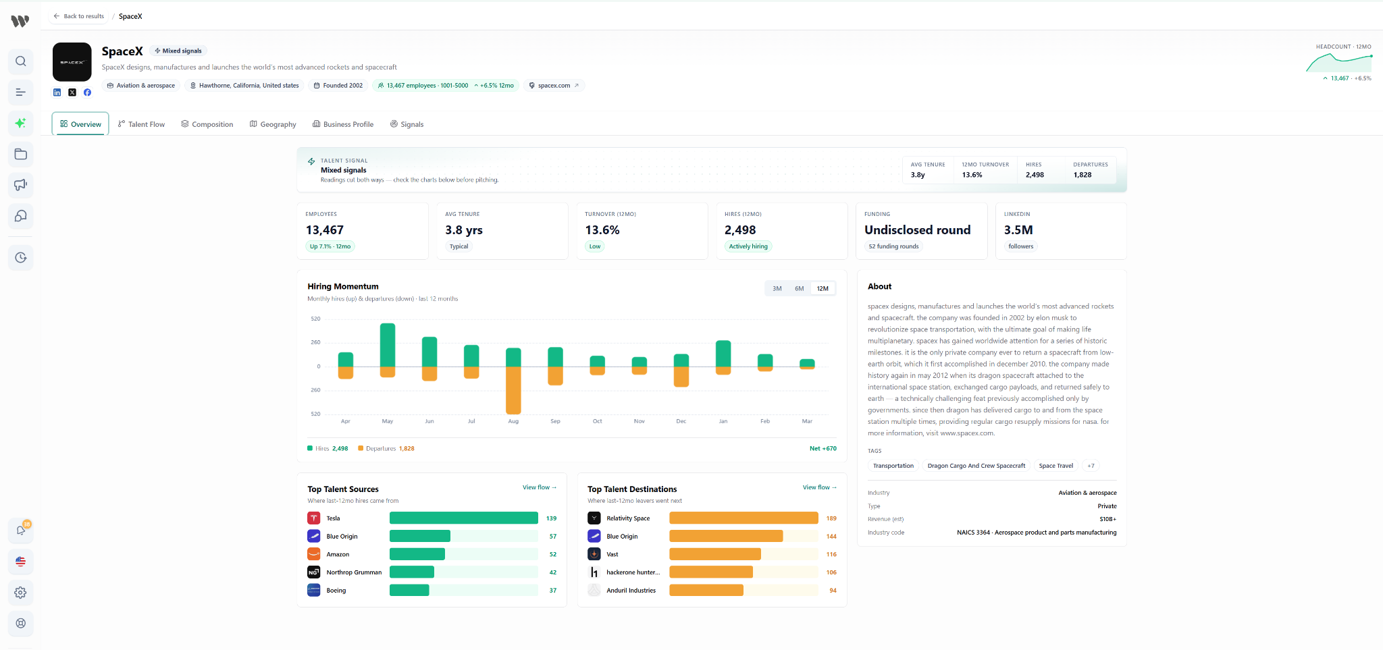Switch Hiring Momentum to 6M range
The height and width of the screenshot is (650, 1383).
tap(800, 288)
